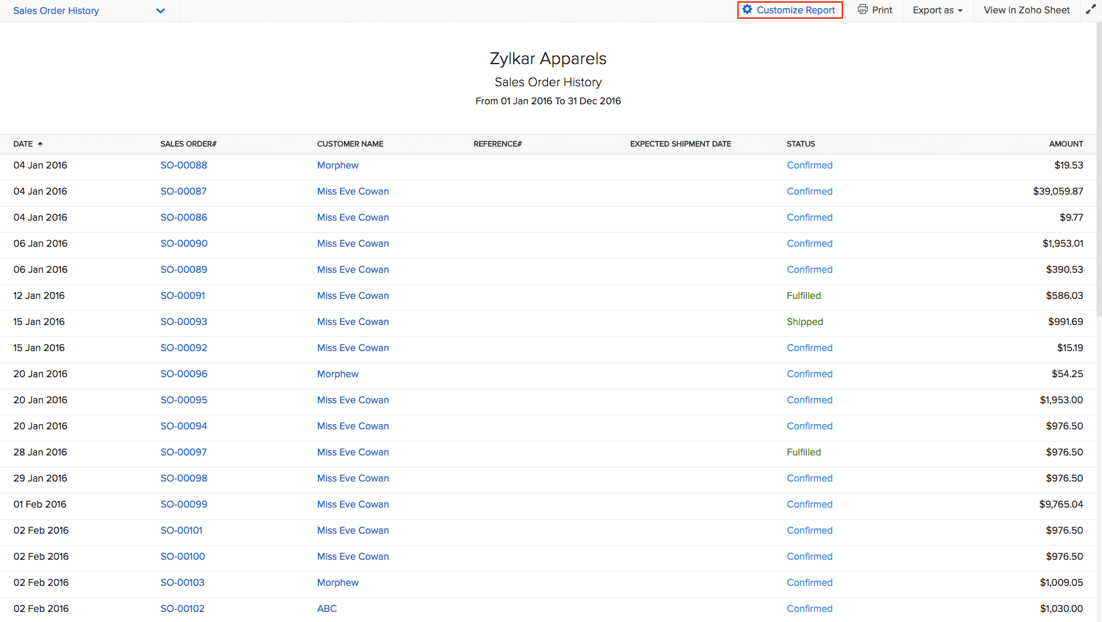
Task: Sort by Sales Order# column header
Action: [189, 144]
